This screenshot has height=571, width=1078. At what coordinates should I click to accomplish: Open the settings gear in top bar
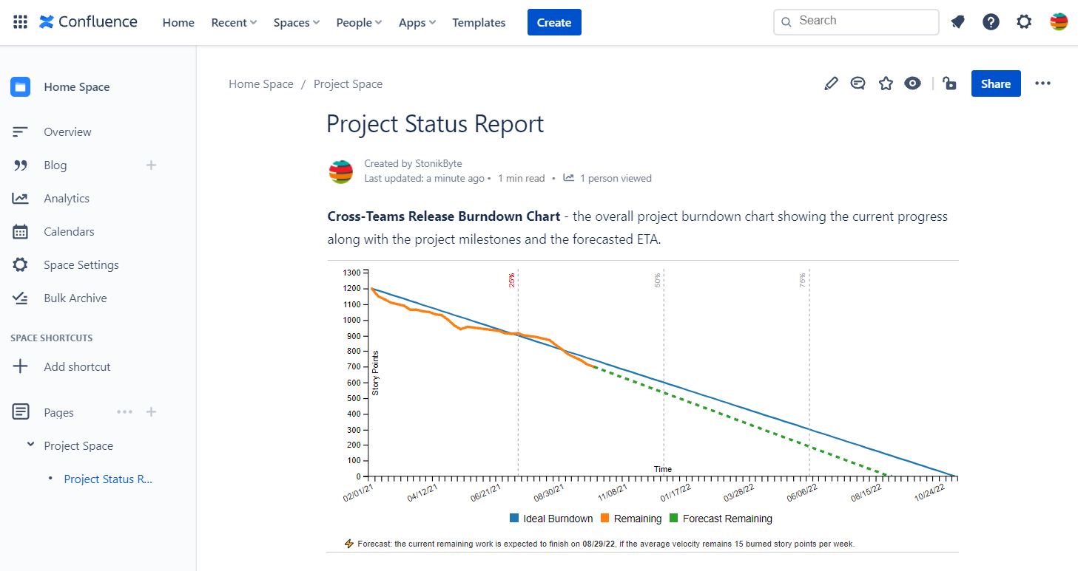pos(1024,22)
